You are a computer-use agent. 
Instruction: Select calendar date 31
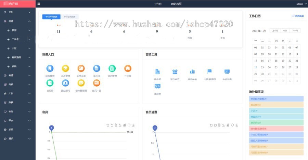coord(269,74)
